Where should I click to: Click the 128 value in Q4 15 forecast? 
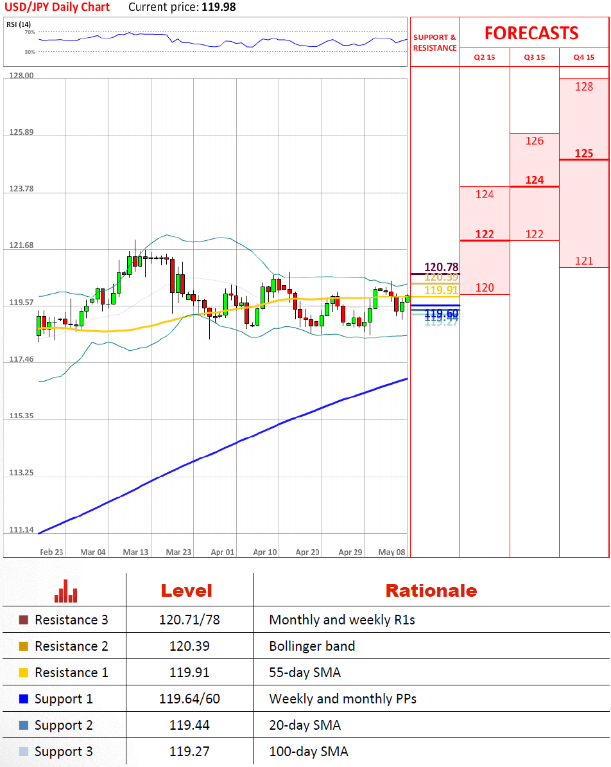pos(583,87)
